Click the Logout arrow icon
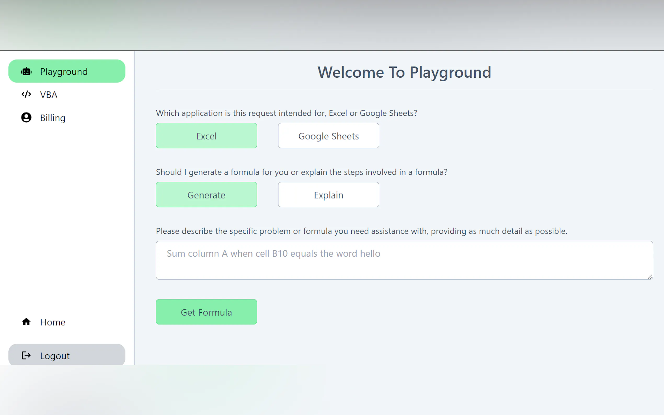The height and width of the screenshot is (415, 664). [26, 355]
